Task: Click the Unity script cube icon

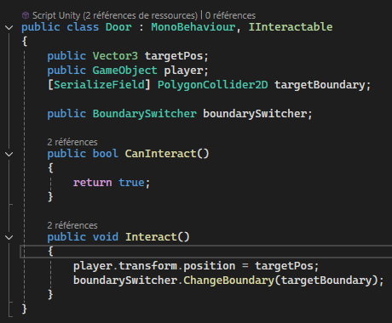Action: tap(26, 15)
